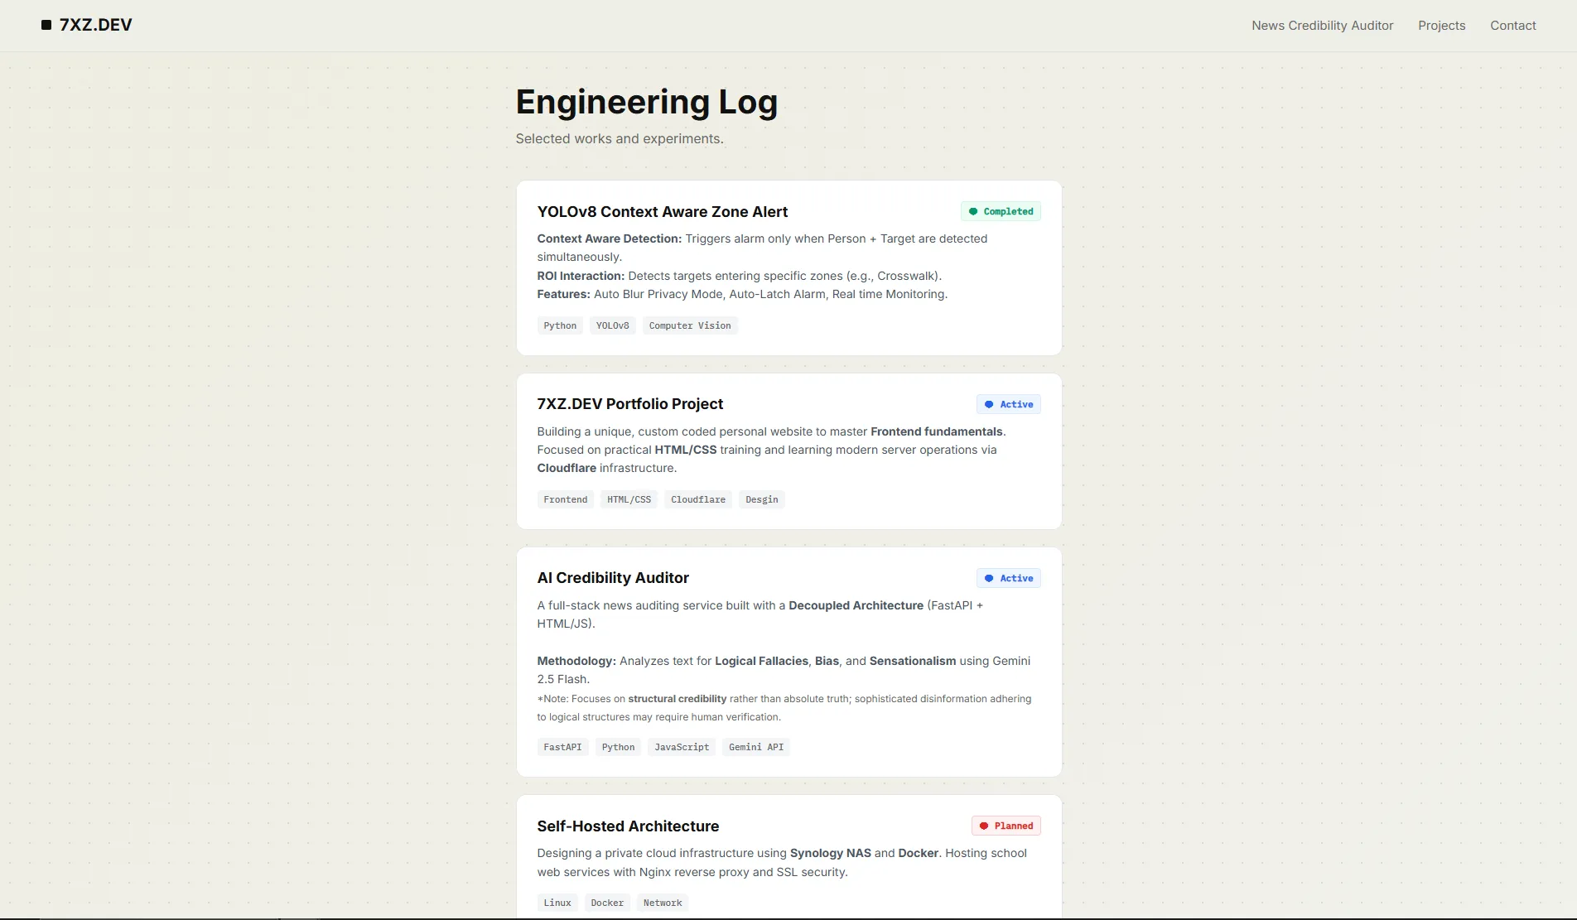Click the YOLOv8 tag chip
Viewport: 1577px width, 920px height.
point(612,325)
